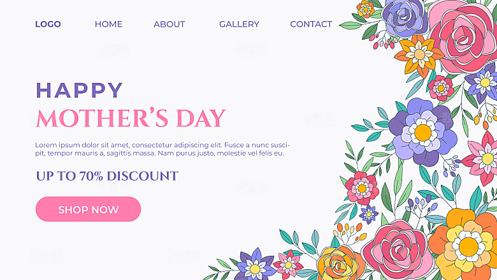Click the orange star flower under purple rose
The image size is (497, 280).
(419, 55)
